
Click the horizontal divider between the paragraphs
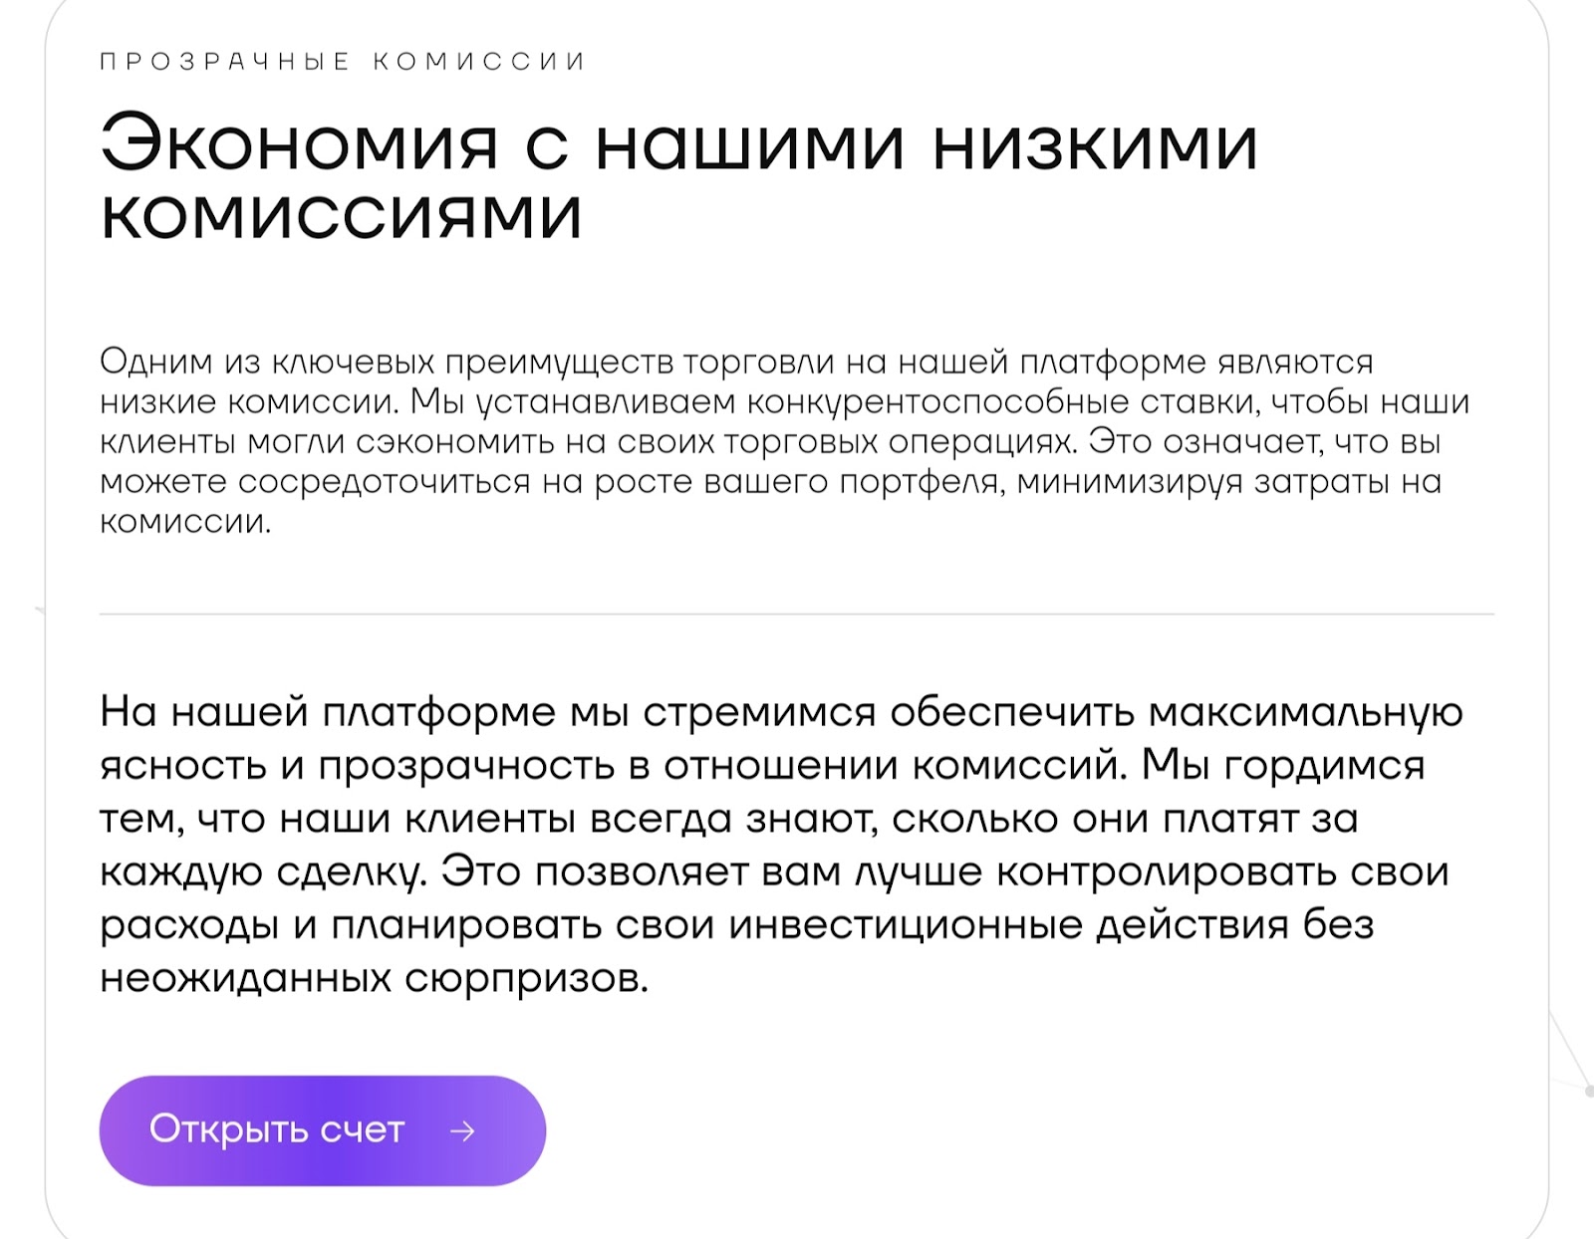[797, 615]
